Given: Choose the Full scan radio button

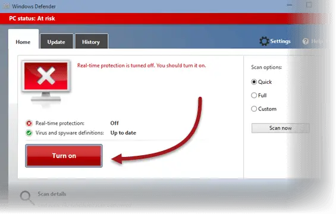Looking at the screenshot, I should click(x=254, y=95).
